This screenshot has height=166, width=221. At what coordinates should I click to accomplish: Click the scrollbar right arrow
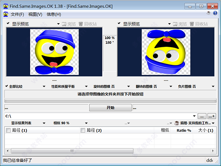click(213, 151)
